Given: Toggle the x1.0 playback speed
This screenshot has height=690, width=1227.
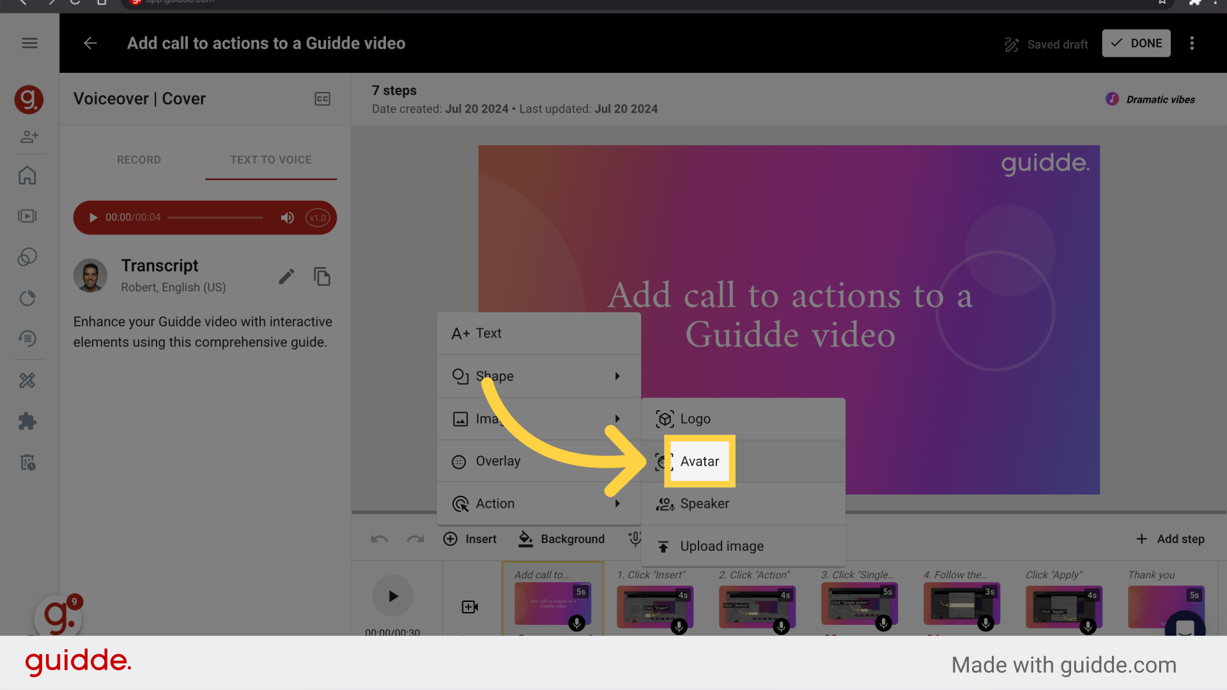Looking at the screenshot, I should tap(318, 218).
